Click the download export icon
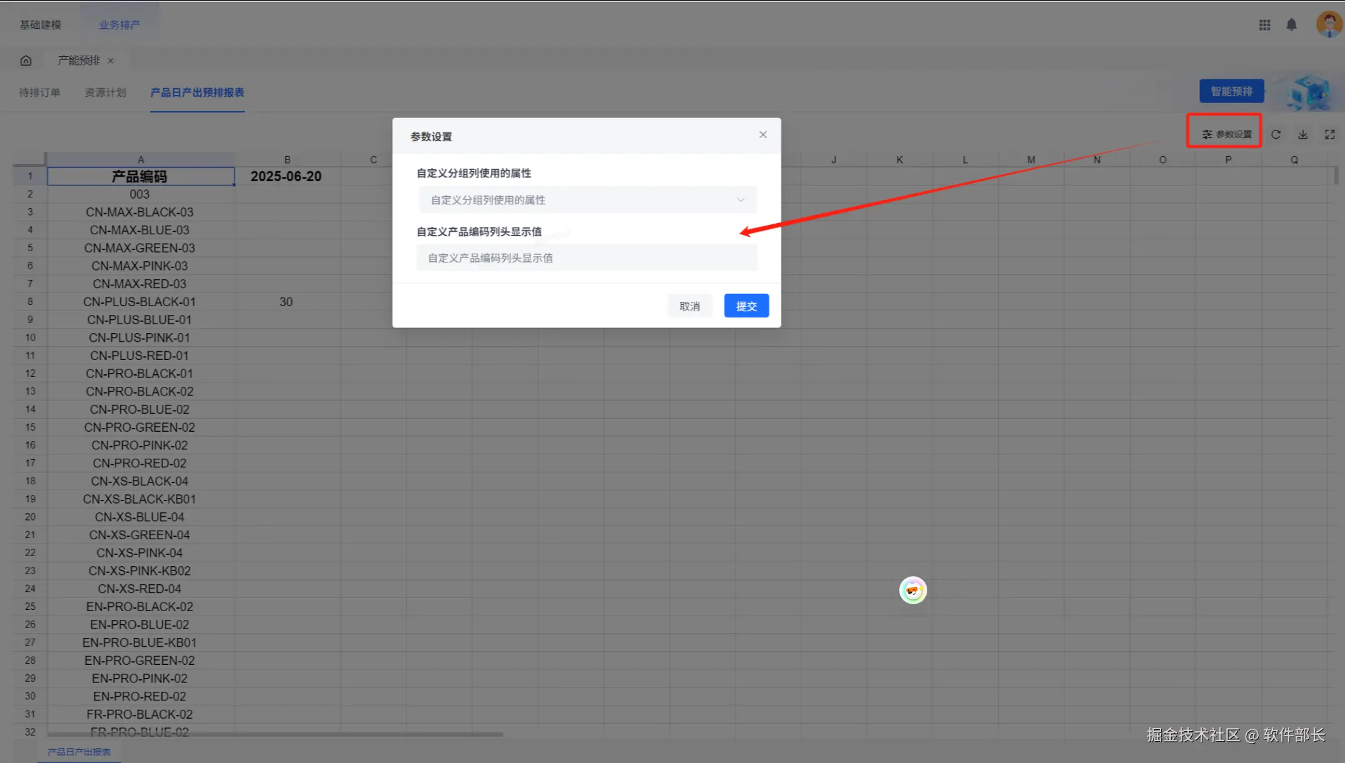The width and height of the screenshot is (1345, 763). [1302, 134]
